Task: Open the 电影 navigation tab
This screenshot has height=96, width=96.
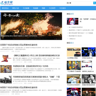Action: [43, 8]
